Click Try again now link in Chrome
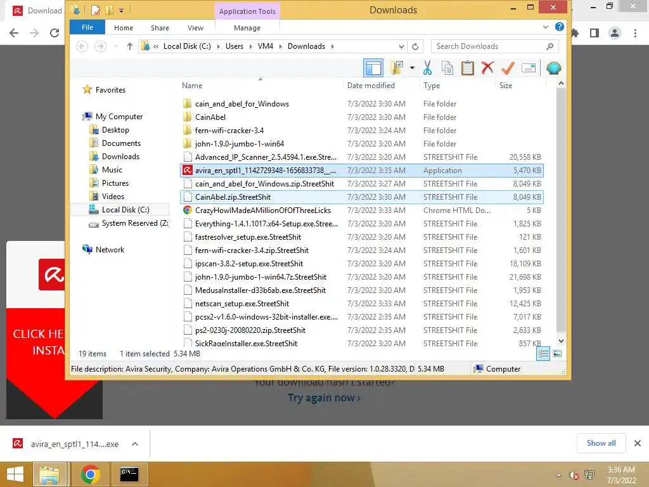Viewport: 649px width, 487px height. click(324, 398)
